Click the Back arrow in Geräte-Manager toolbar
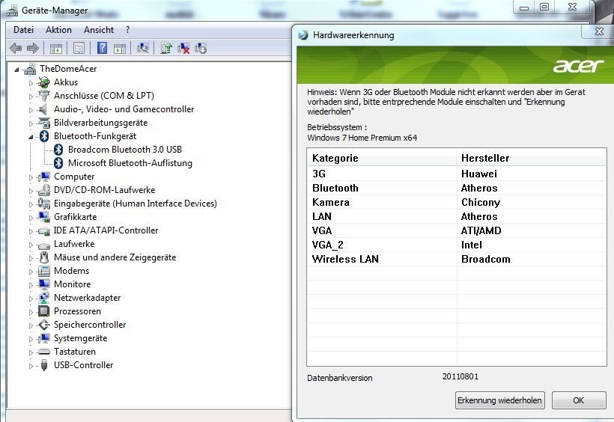The width and height of the screenshot is (614, 422). [x=16, y=48]
